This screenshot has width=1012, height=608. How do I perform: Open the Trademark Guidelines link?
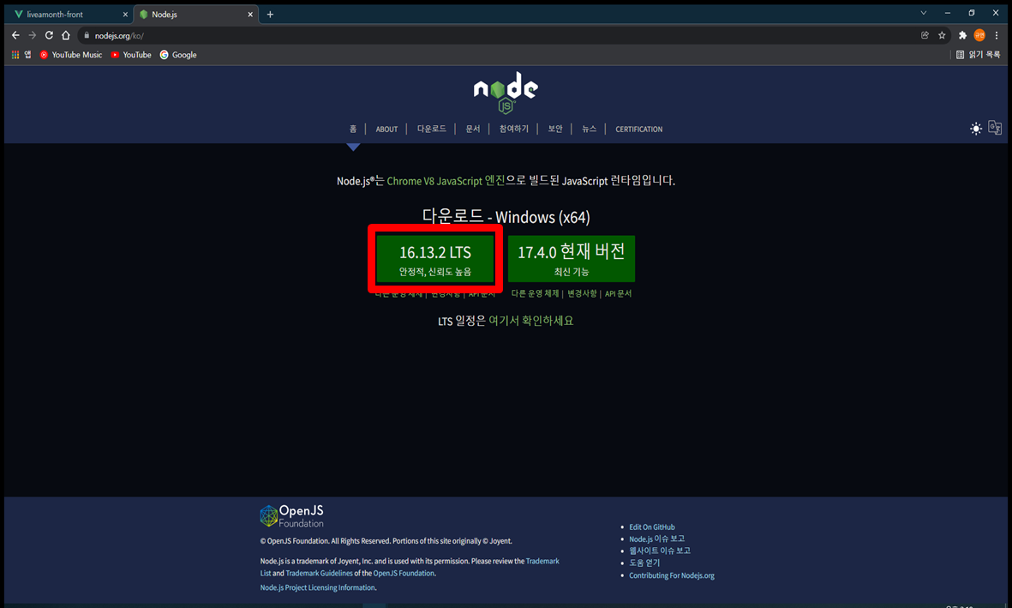320,573
